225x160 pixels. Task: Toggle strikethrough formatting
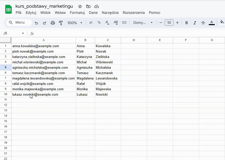pyautogui.click(x=203, y=23)
